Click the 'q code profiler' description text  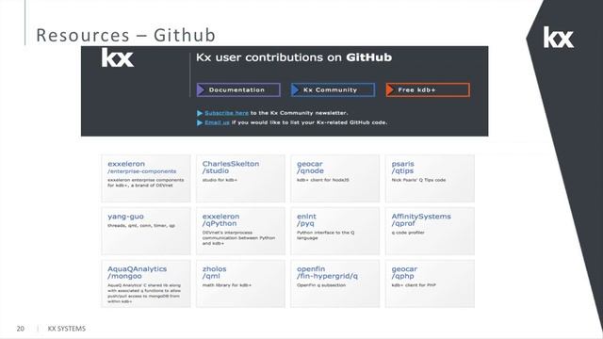408,233
